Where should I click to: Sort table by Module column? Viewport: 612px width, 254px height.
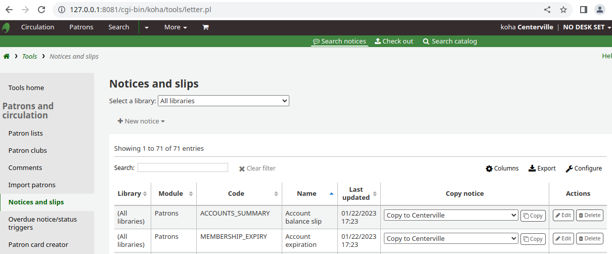click(175, 194)
